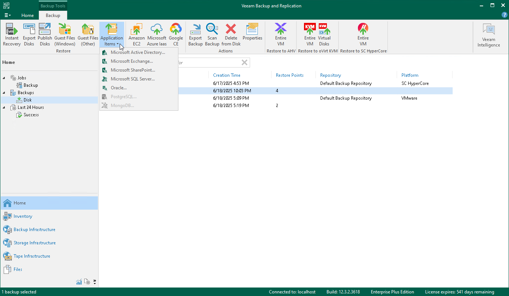Sort by the Platform column header
The width and height of the screenshot is (509, 296).
(x=410, y=75)
